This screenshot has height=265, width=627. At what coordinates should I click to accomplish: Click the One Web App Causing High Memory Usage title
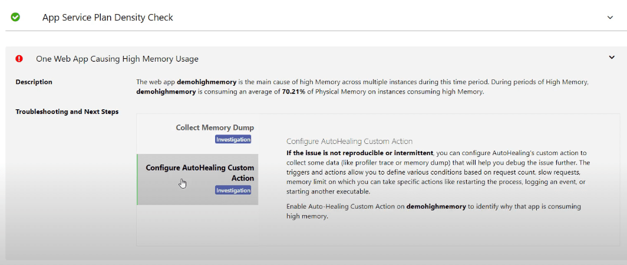[117, 59]
